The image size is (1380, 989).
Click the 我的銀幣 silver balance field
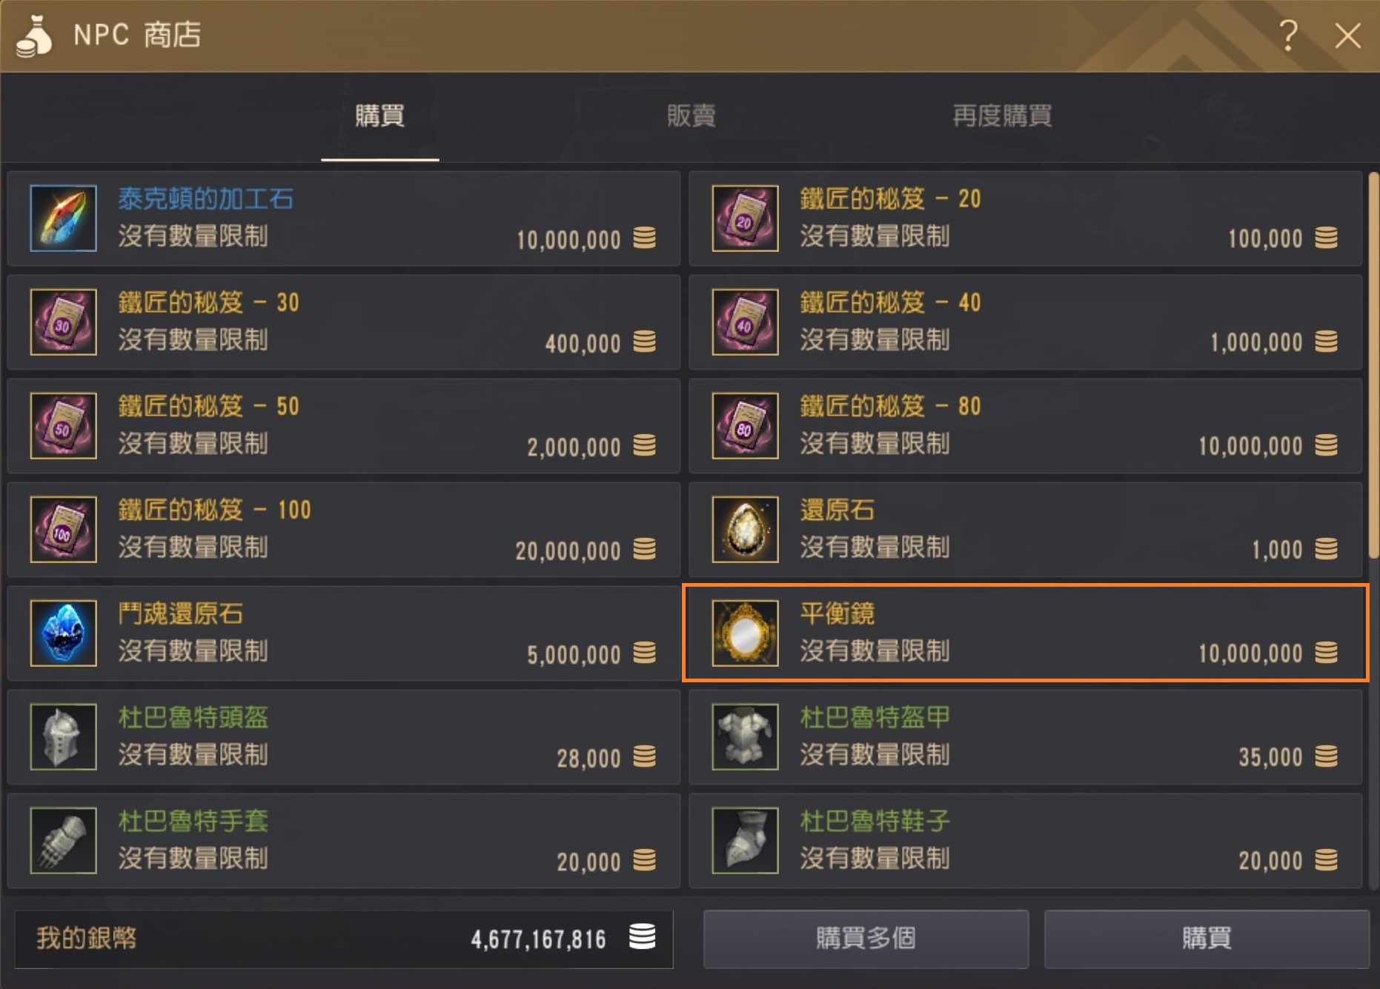(344, 939)
